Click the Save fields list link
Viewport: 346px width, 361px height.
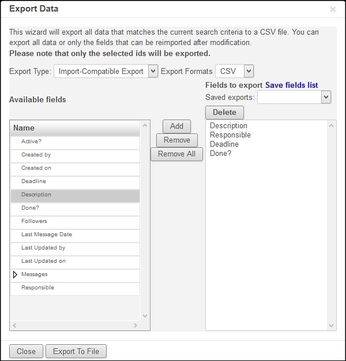[x=292, y=85]
